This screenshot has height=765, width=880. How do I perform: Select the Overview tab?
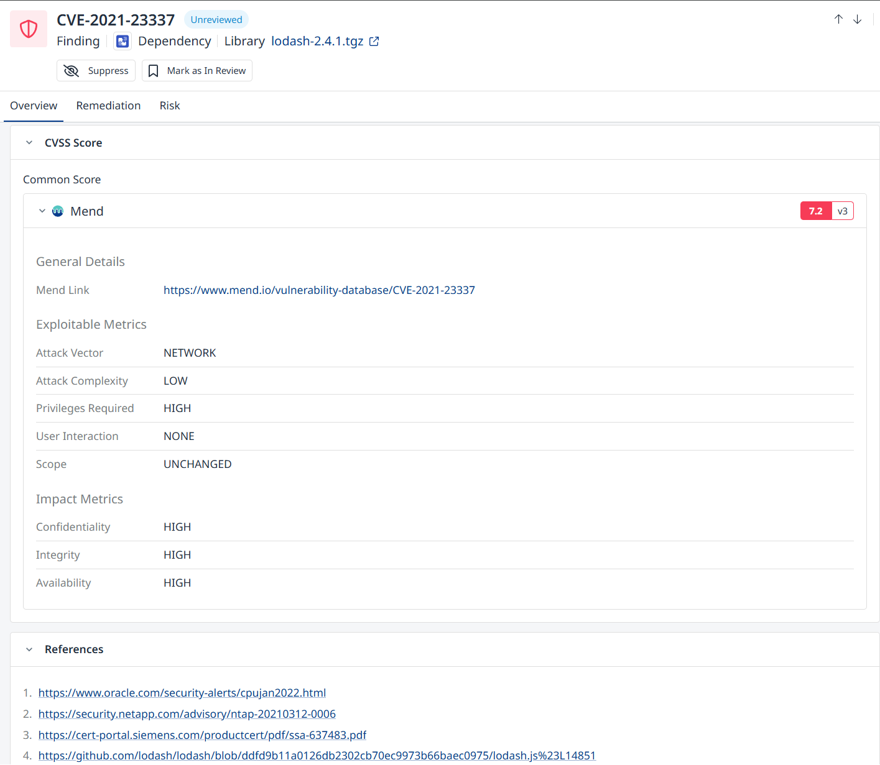[34, 106]
